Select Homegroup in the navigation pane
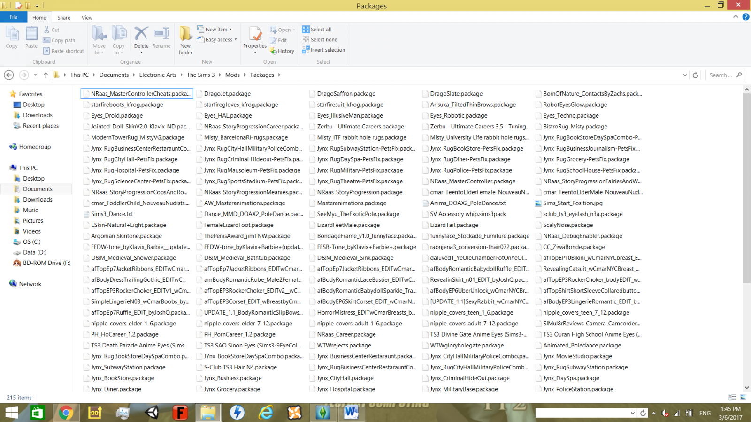751x422 pixels. pos(35,147)
